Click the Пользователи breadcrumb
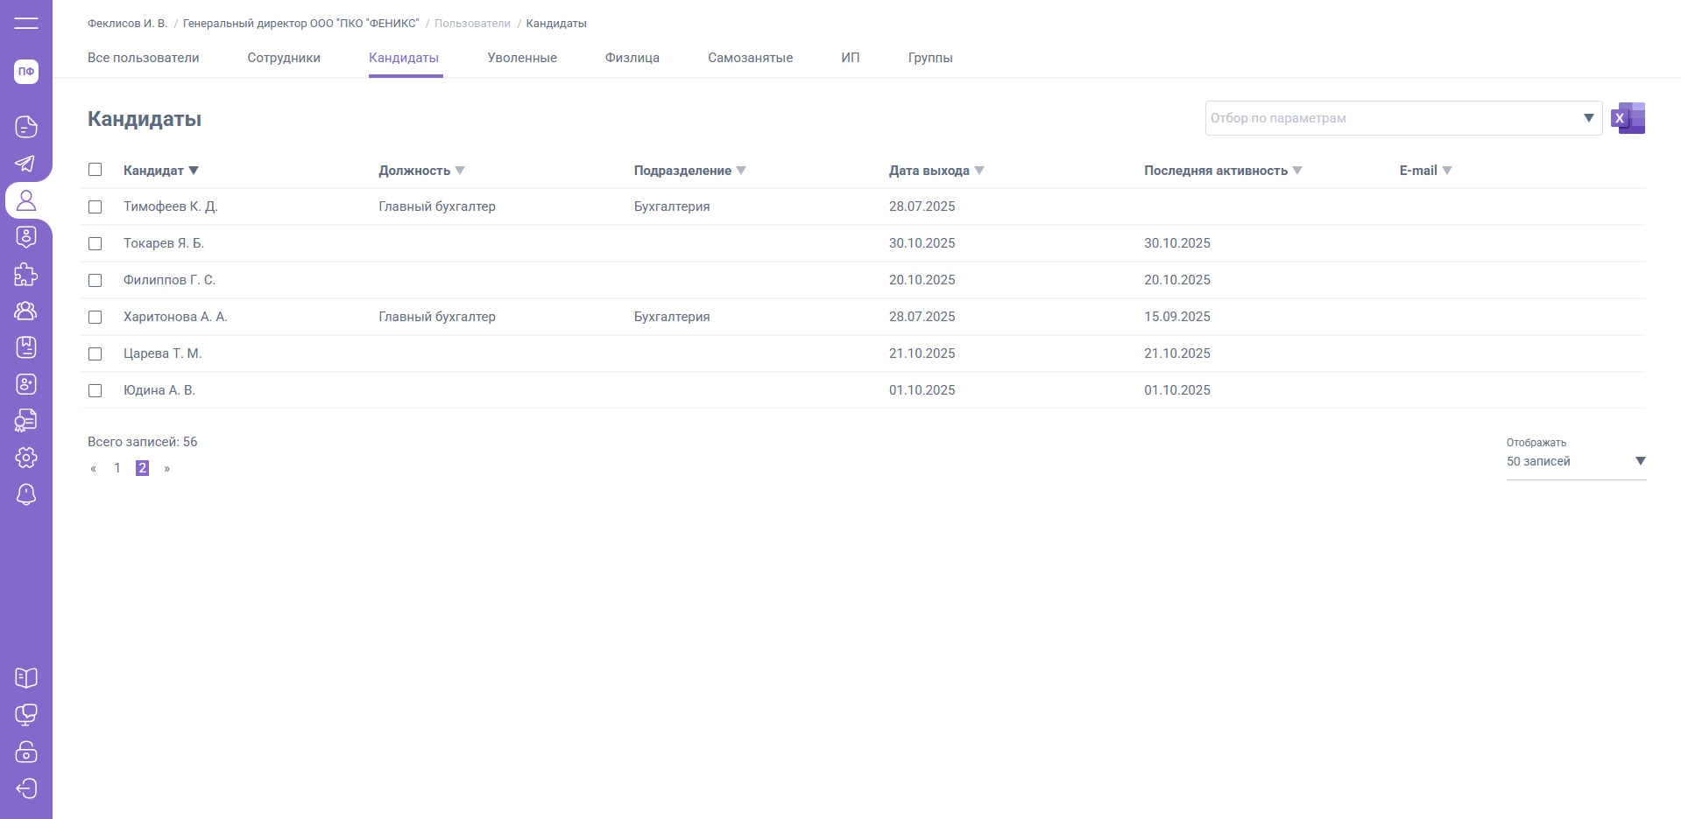 pos(472,24)
